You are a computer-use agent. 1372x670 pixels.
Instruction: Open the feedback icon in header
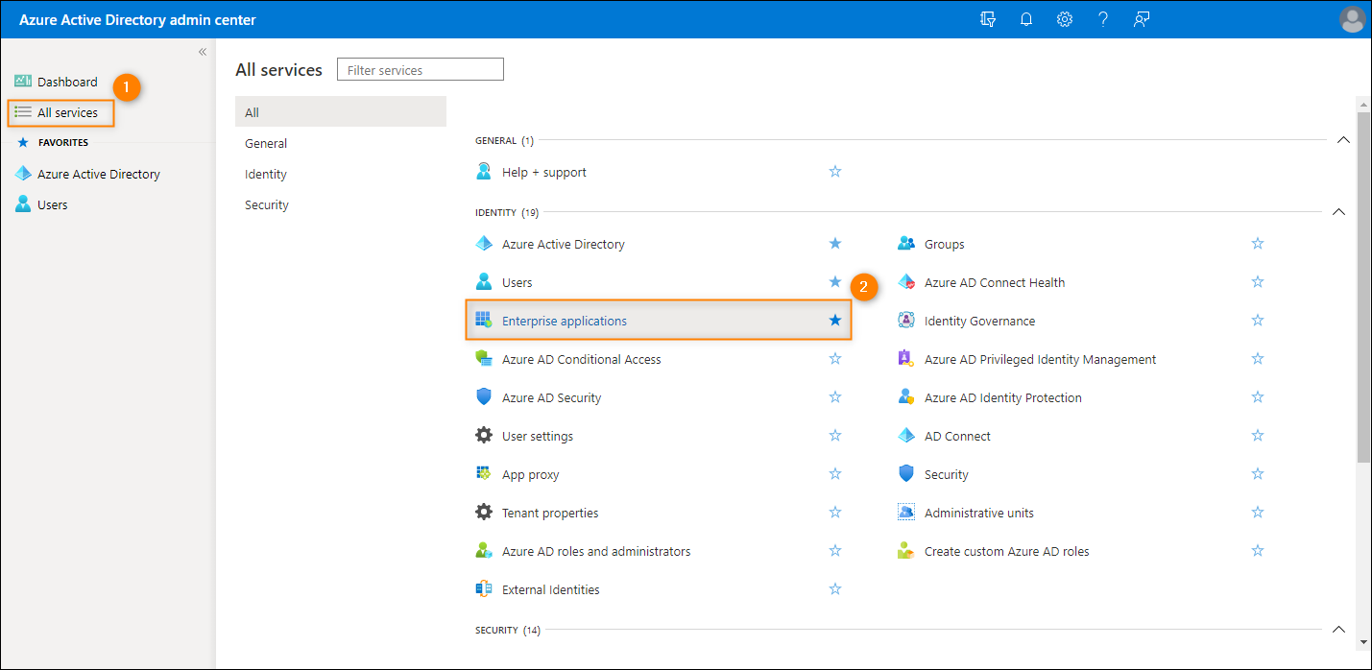click(x=1142, y=19)
